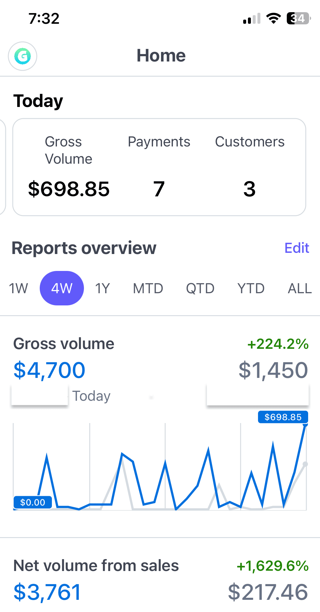Viewport: 320px width, 612px height.
Task: Select the 1W time range
Action: point(18,288)
